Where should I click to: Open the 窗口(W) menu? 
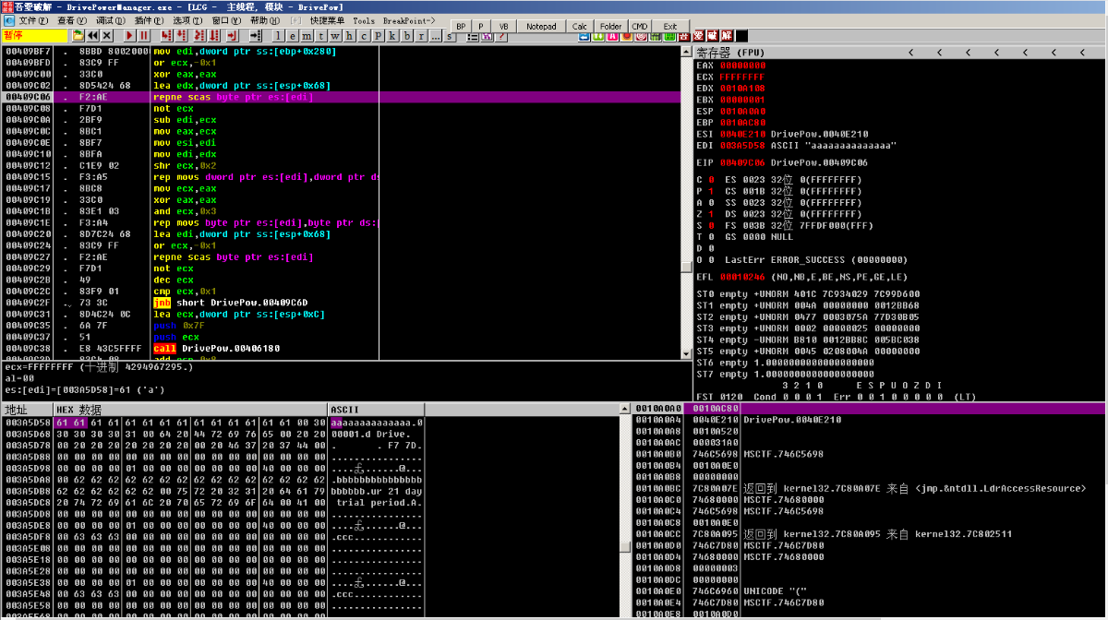[226, 20]
